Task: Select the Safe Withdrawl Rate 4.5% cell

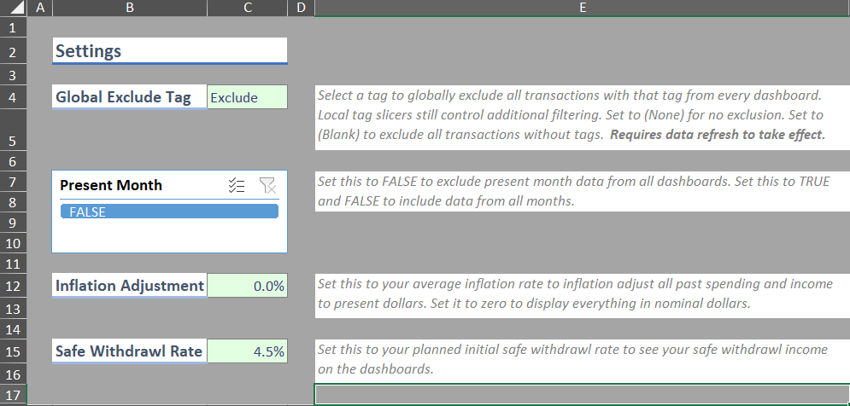Action: tap(247, 351)
